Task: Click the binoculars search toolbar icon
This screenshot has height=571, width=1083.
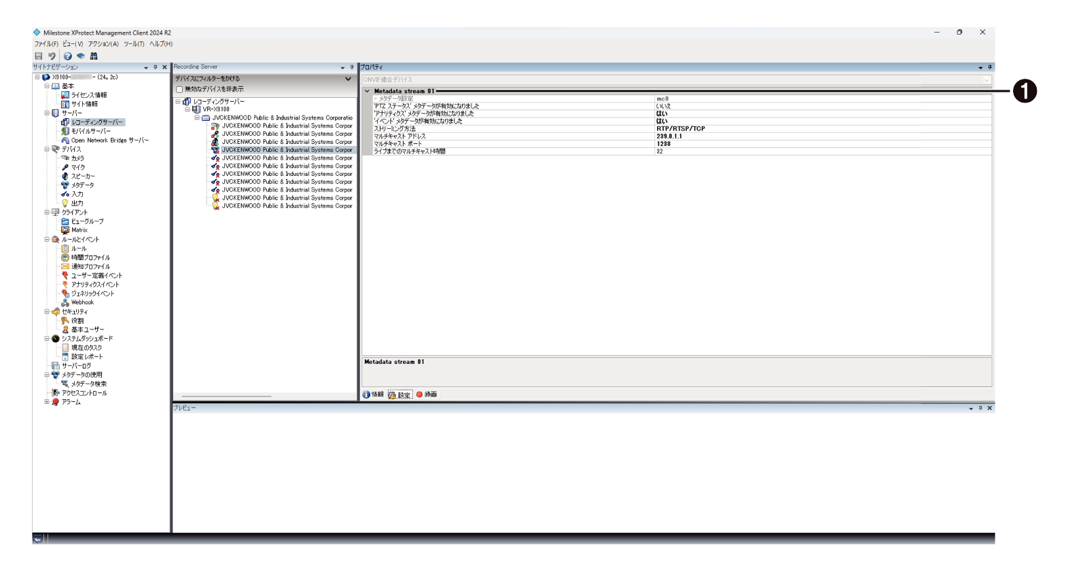Action: (x=94, y=56)
